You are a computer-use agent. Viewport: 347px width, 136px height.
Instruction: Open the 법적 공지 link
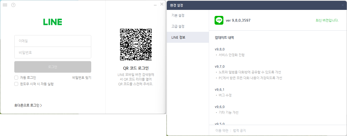pos(239,131)
